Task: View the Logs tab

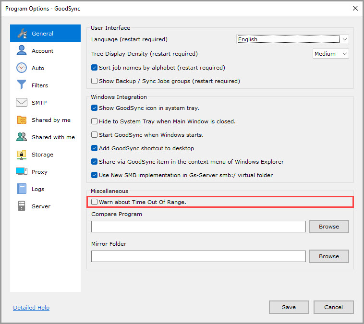Action: (x=45, y=189)
